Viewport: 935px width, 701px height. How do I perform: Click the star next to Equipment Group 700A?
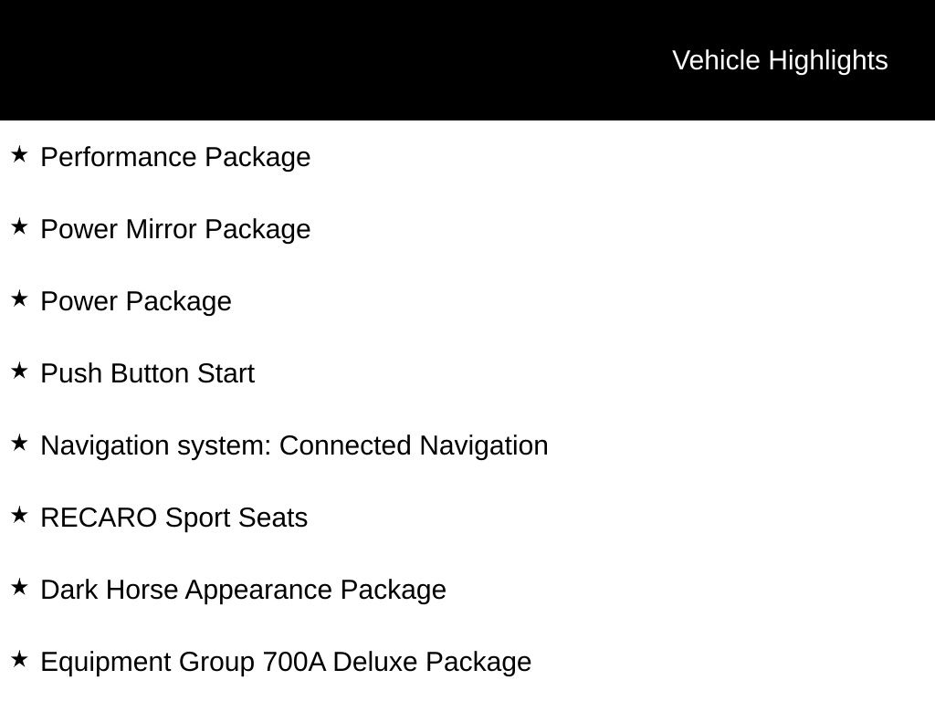pos(19,659)
